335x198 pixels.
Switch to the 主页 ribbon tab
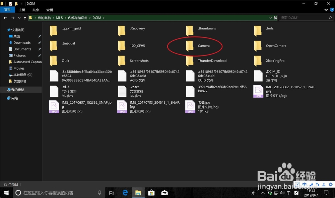22,10
